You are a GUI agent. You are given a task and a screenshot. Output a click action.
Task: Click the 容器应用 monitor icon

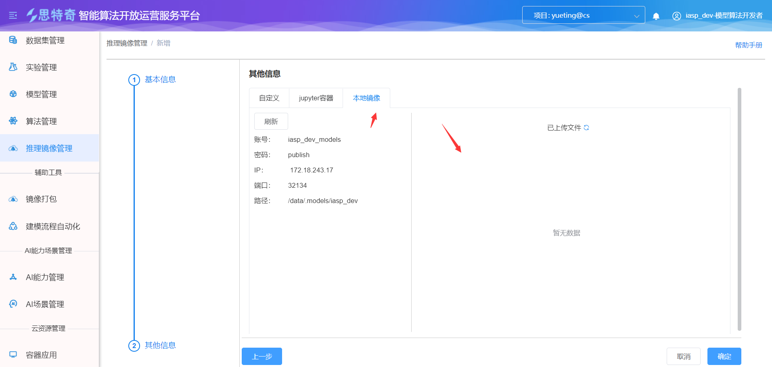13,355
